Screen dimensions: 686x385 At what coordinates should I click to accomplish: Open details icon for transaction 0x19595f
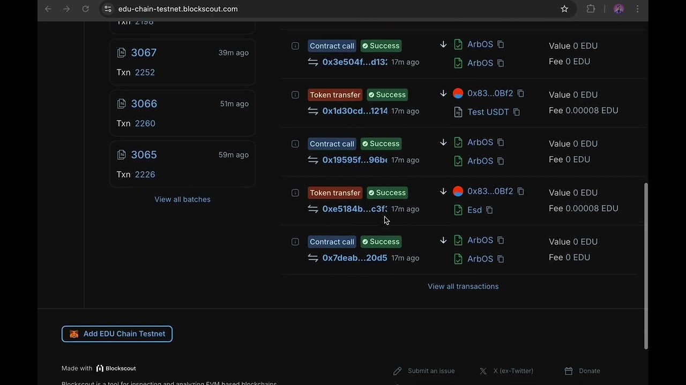tap(295, 144)
